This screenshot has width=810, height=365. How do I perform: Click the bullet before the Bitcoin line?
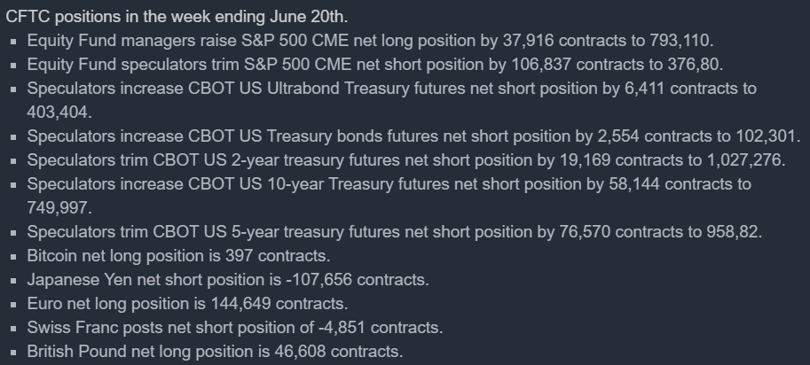(x=15, y=257)
